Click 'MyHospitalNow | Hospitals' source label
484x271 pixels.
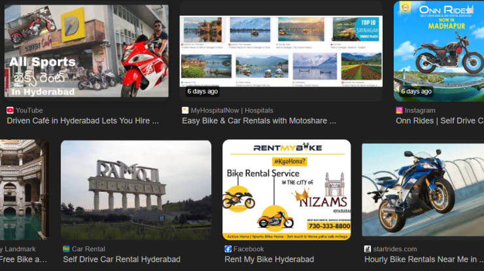pyautogui.click(x=232, y=111)
